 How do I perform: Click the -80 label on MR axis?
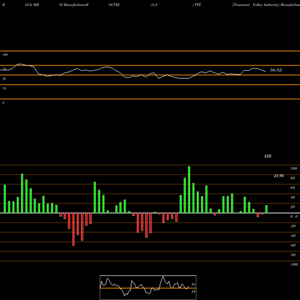click(293, 255)
